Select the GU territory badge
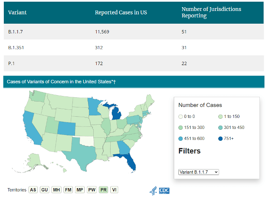Screen dimensions: 267x197 click(44, 190)
